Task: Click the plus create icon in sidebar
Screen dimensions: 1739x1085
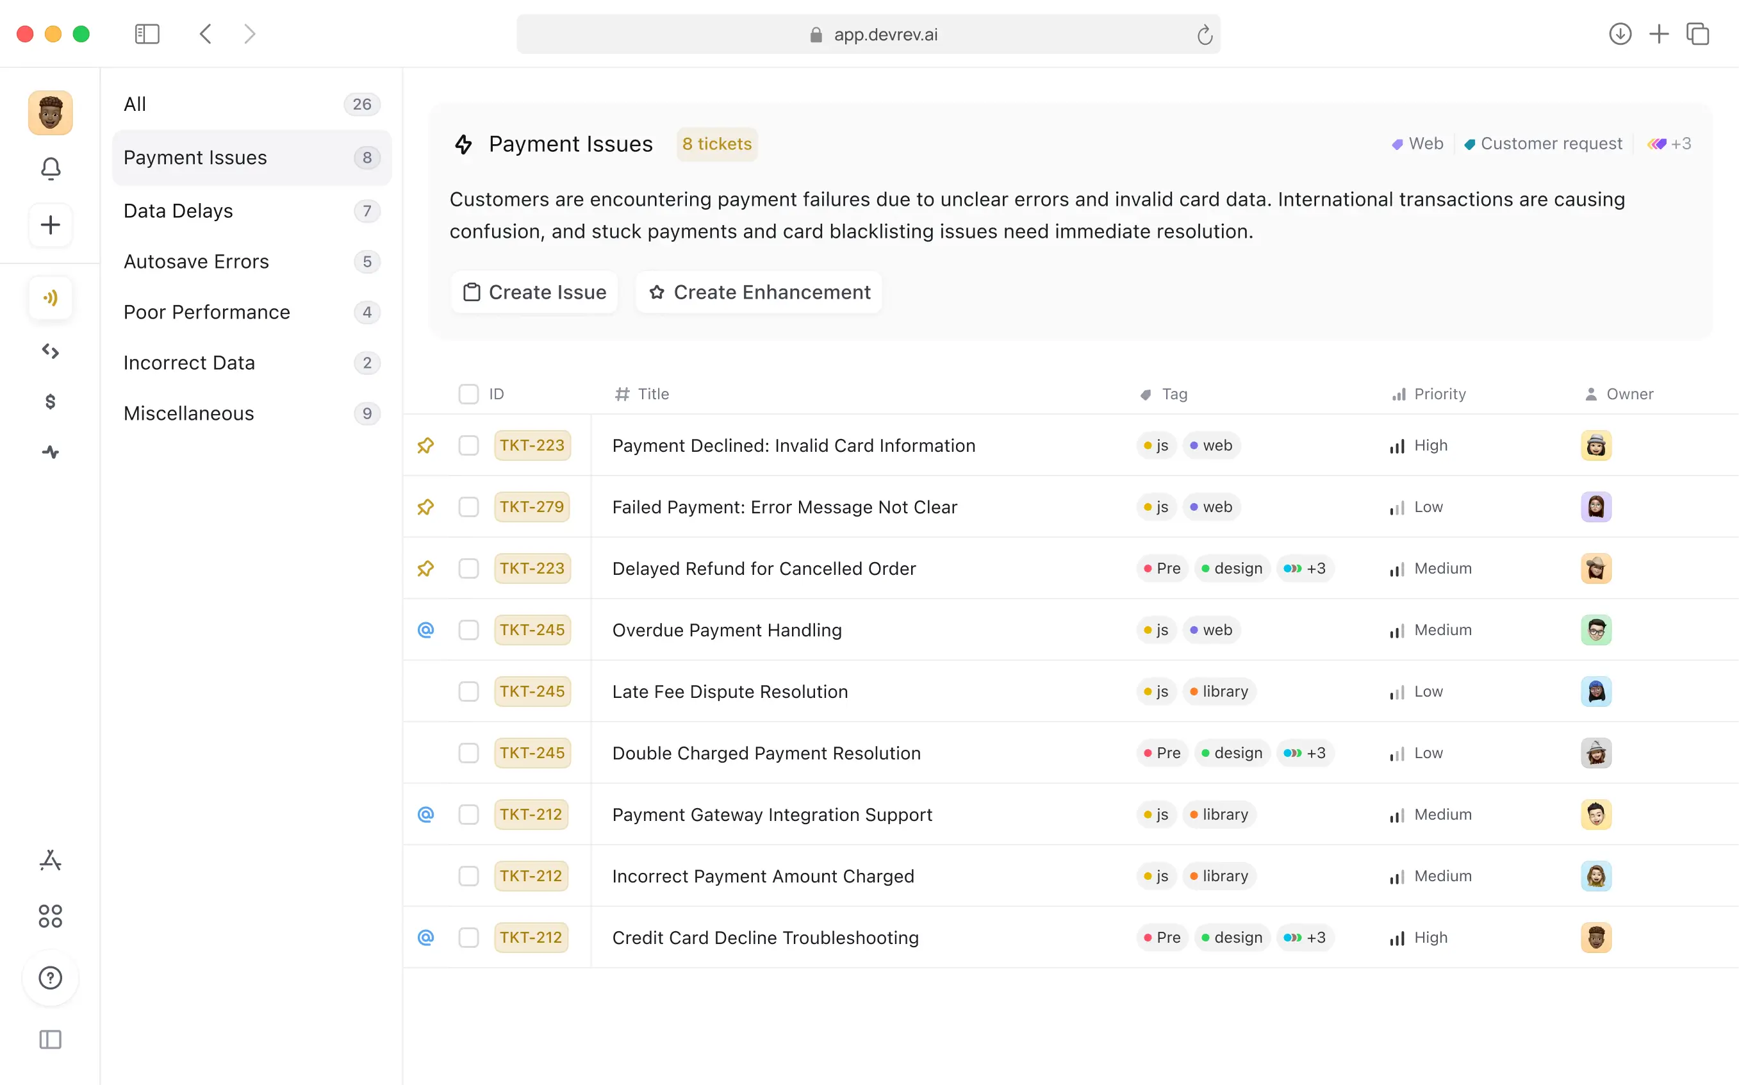Action: (50, 226)
